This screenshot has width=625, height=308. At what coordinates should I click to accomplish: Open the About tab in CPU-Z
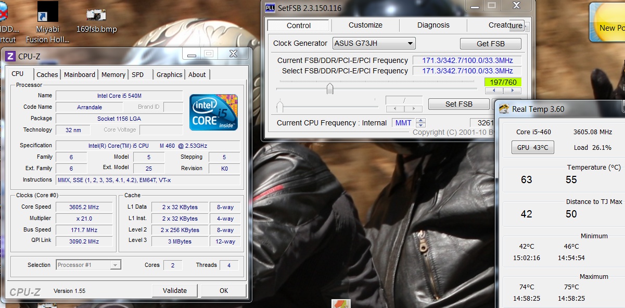pos(197,74)
